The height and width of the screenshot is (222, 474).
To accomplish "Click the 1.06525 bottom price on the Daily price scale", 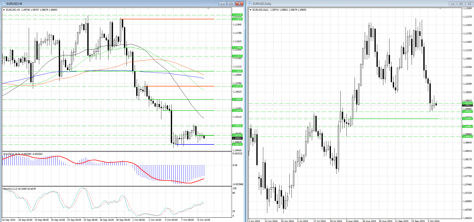I will (467, 218).
